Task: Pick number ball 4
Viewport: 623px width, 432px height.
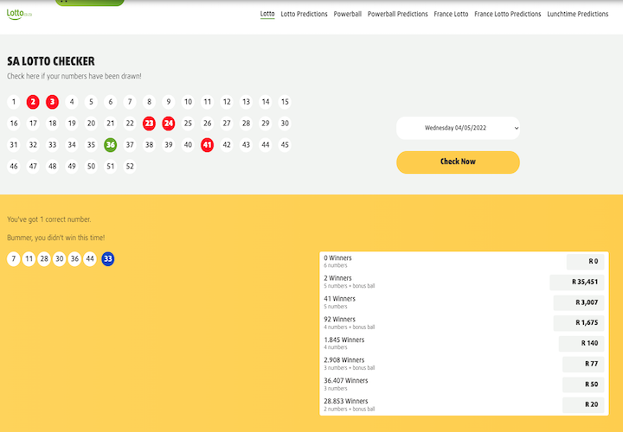Action: coord(72,102)
